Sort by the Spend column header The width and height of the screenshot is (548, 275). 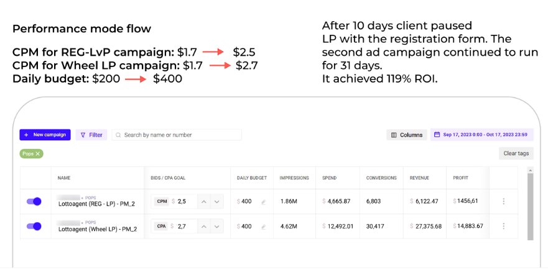[x=329, y=178]
